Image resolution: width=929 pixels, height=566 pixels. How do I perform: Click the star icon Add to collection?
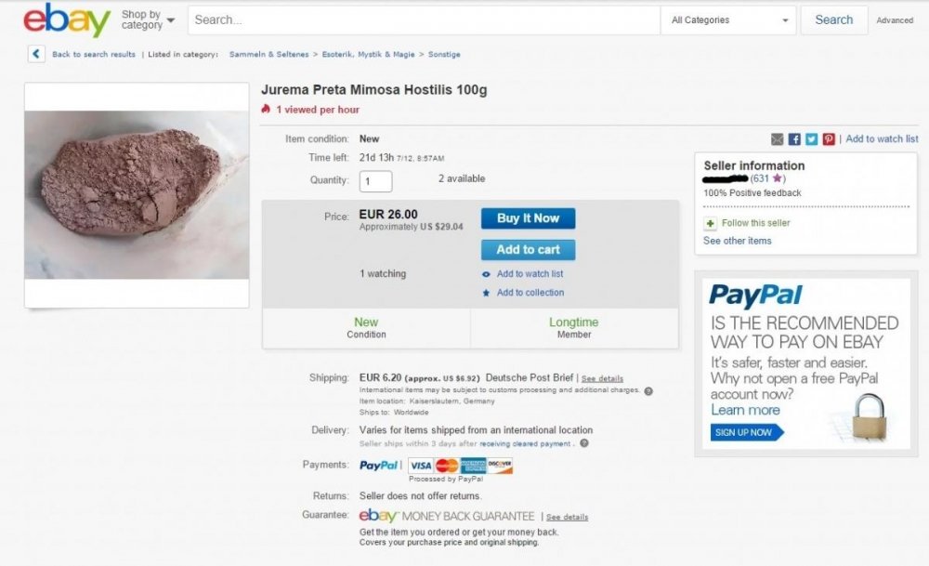(x=486, y=293)
